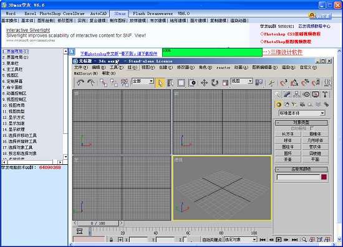The height and width of the screenshot is (247, 343).
Task: Click the 管状体 tube button
Action: (x=315, y=147)
